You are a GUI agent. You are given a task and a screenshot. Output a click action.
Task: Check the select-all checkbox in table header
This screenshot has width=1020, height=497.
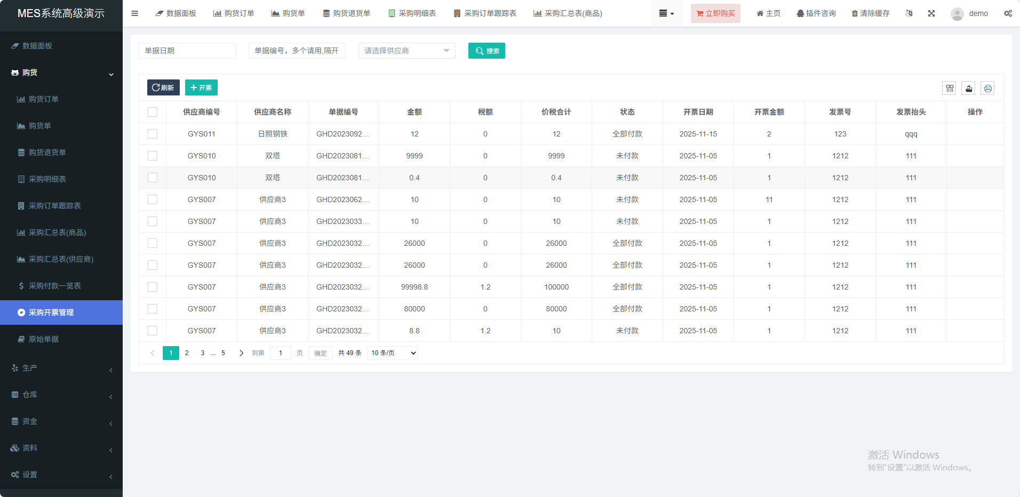pos(153,112)
